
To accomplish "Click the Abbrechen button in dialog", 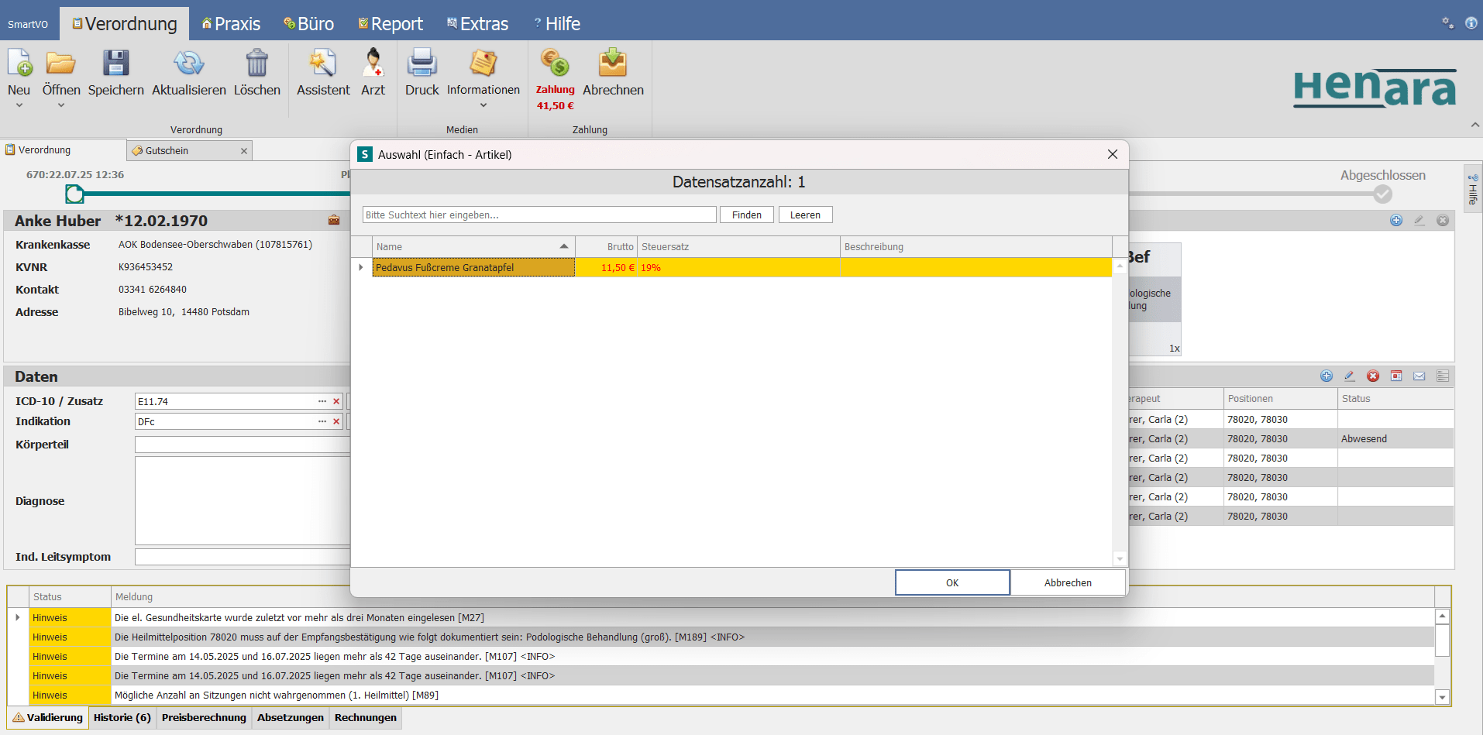I will [1067, 582].
